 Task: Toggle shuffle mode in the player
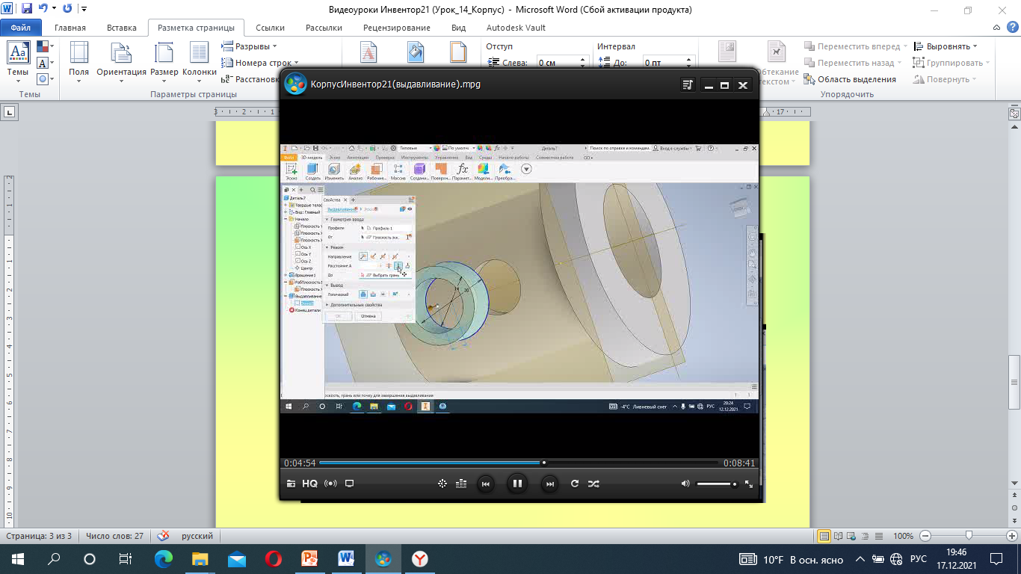(x=593, y=484)
